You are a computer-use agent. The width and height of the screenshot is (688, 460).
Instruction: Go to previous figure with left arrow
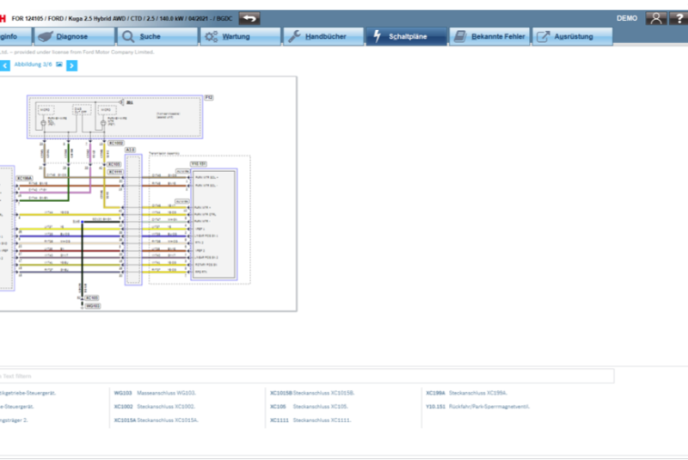pos(5,65)
